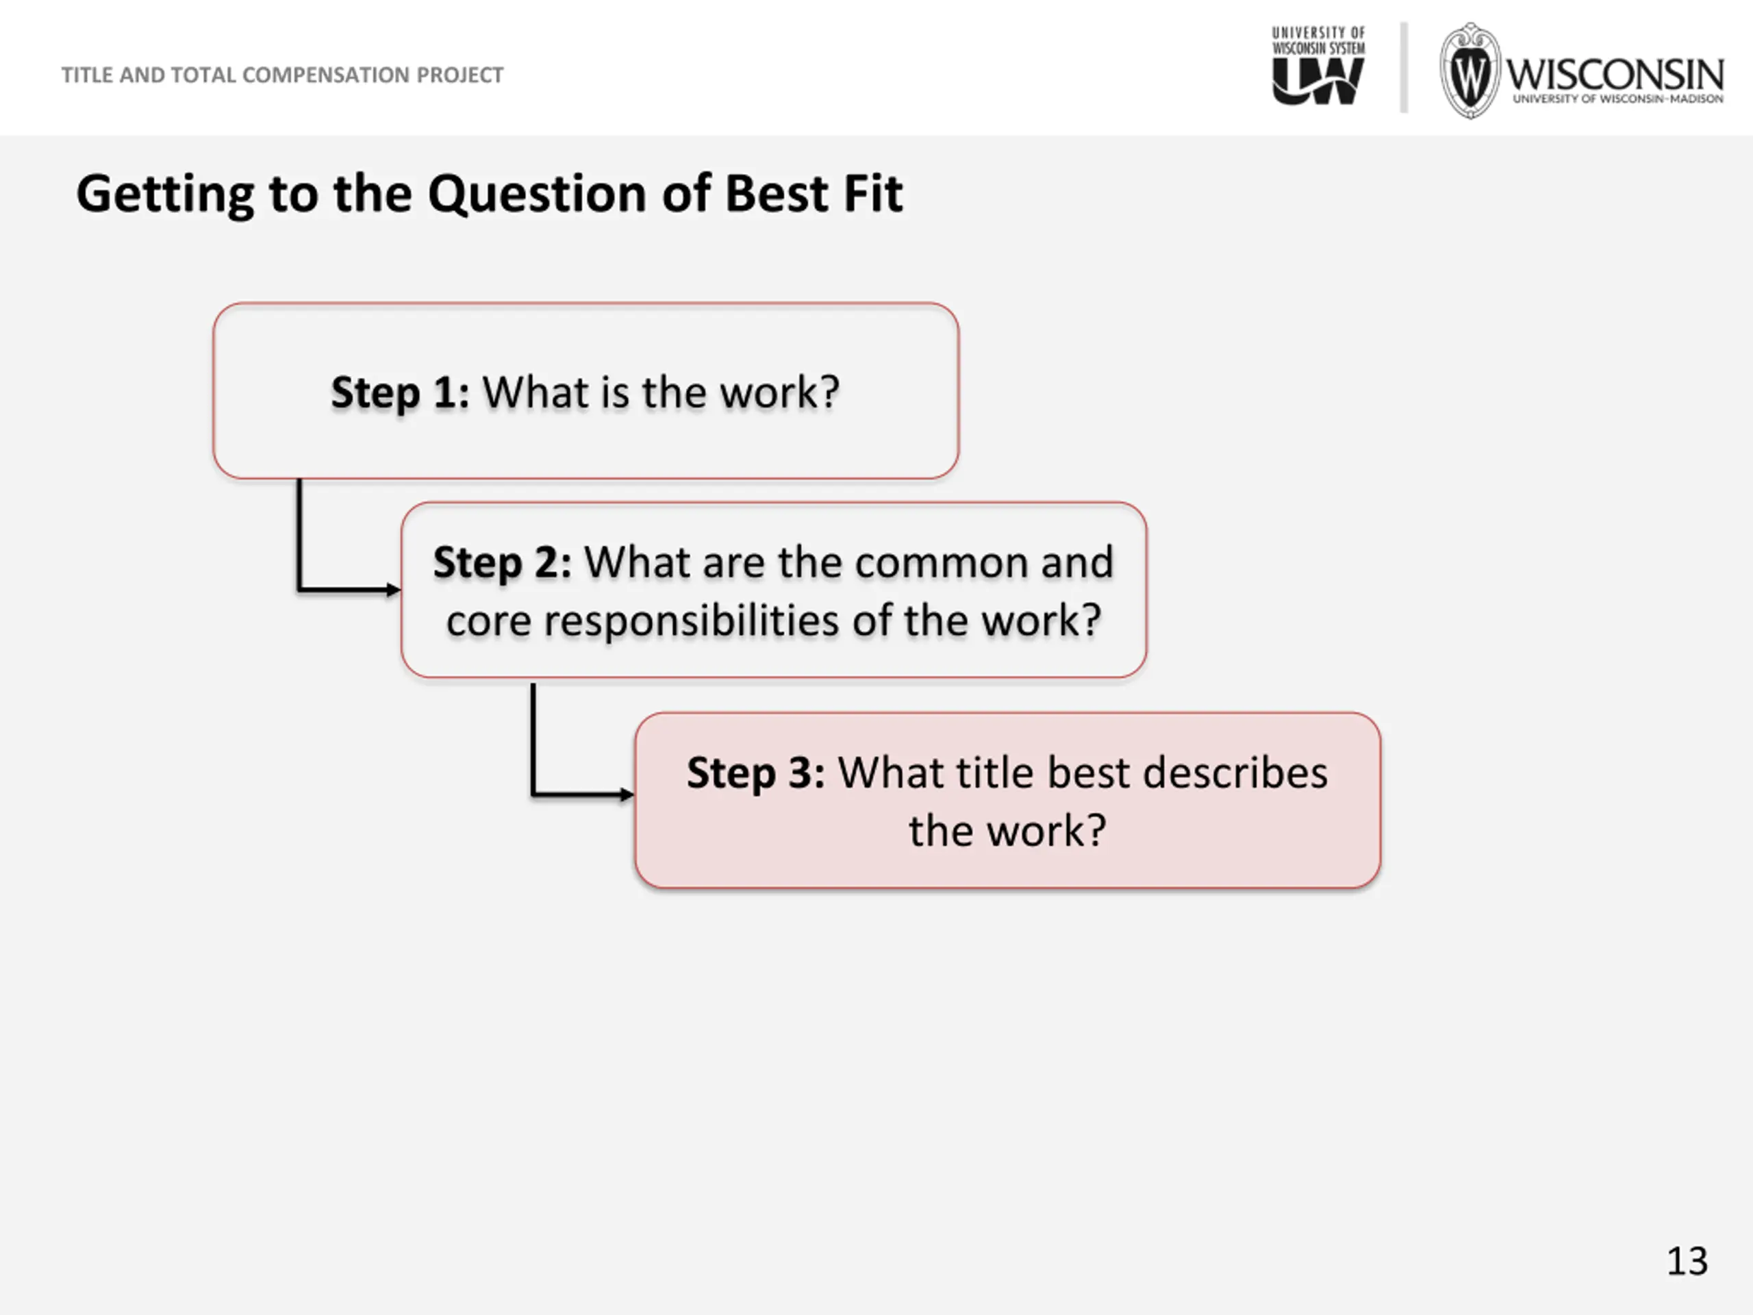The image size is (1753, 1315).
Task: Click the words What is the work?
Action: pyautogui.click(x=661, y=392)
